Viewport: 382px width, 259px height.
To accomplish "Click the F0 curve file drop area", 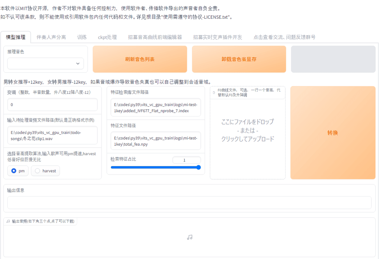I will [x=248, y=133].
